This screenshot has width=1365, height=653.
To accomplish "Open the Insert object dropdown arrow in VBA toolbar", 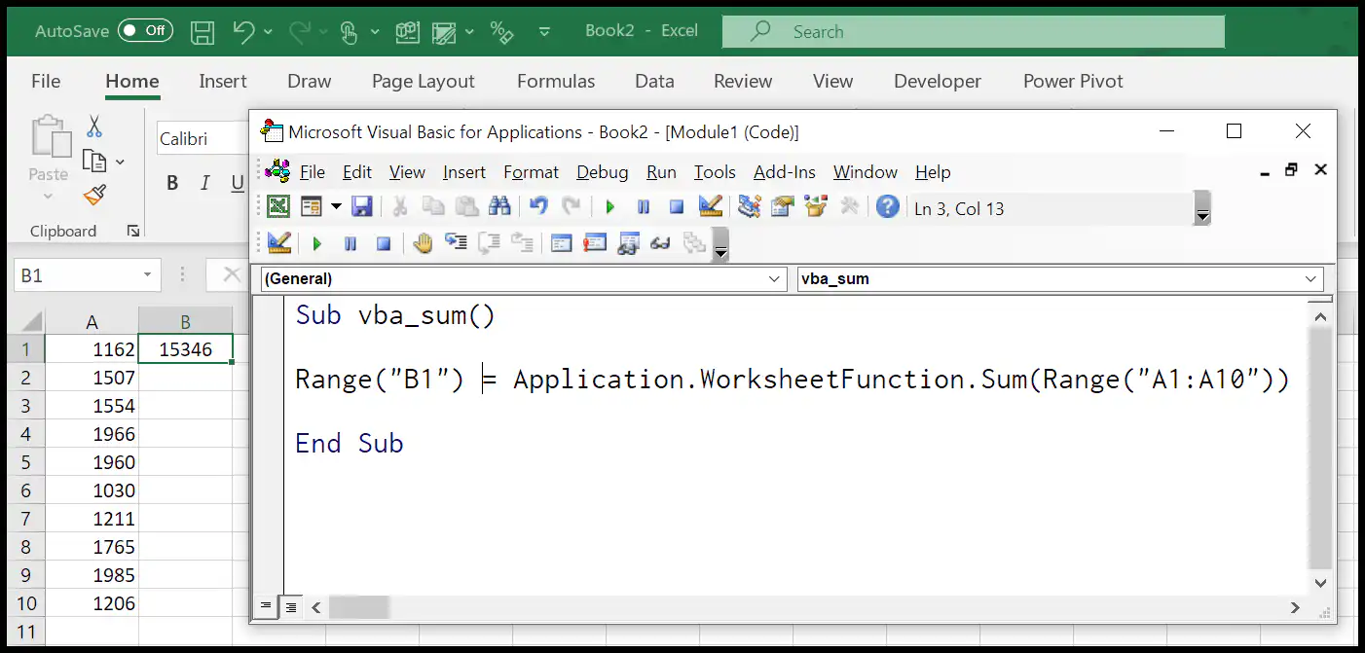I will coord(336,206).
